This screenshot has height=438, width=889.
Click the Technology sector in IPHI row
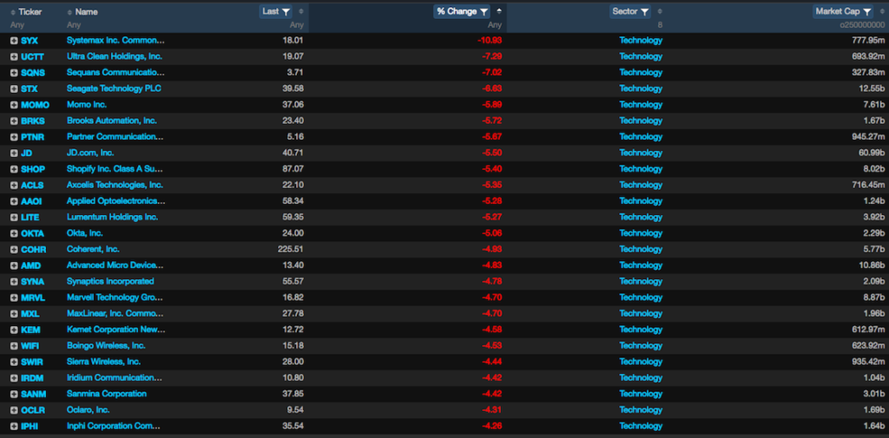tap(641, 426)
